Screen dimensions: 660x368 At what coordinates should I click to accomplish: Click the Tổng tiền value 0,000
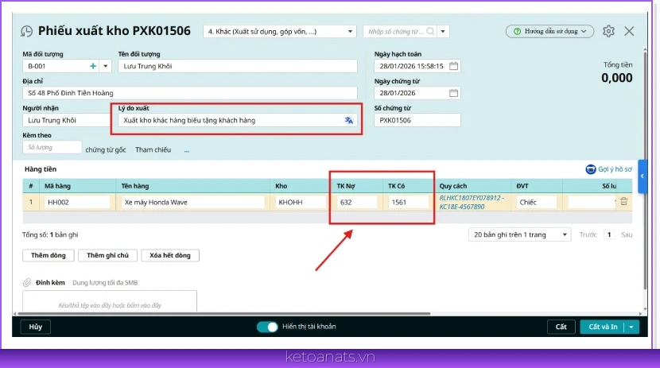pyautogui.click(x=616, y=78)
